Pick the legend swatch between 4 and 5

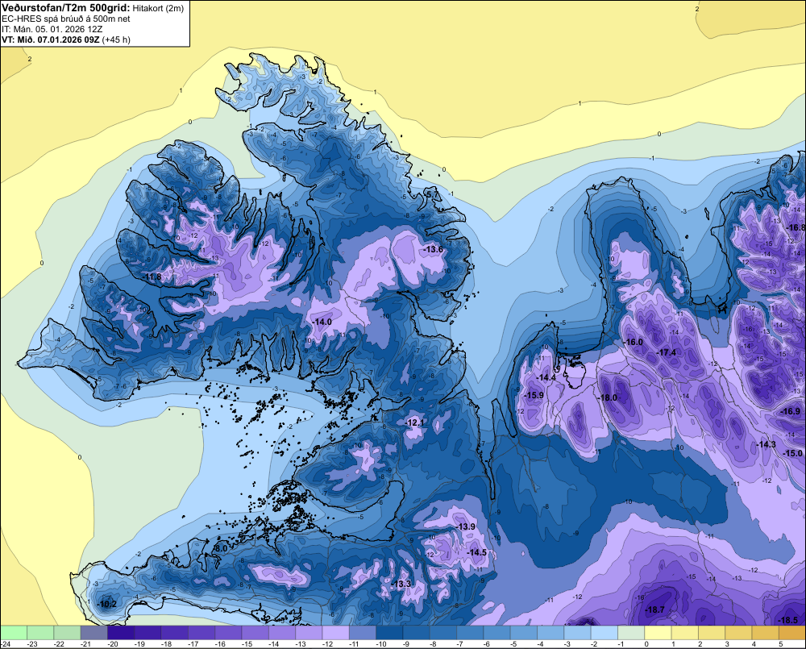766,633
